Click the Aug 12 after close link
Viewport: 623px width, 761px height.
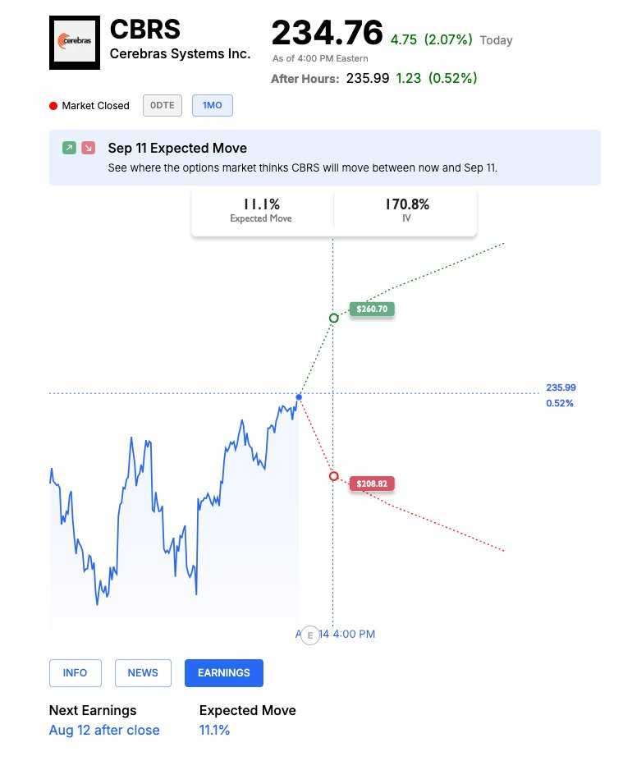104,731
